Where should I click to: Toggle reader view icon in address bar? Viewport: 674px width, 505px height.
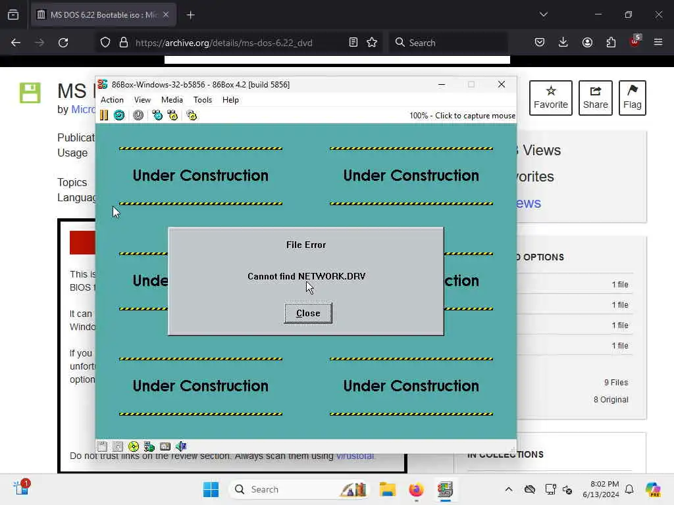353,42
